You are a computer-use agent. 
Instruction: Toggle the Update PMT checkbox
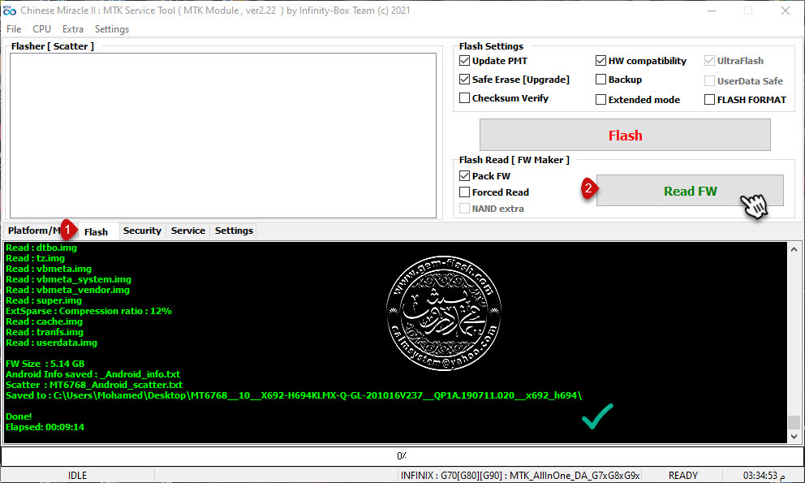click(x=465, y=61)
